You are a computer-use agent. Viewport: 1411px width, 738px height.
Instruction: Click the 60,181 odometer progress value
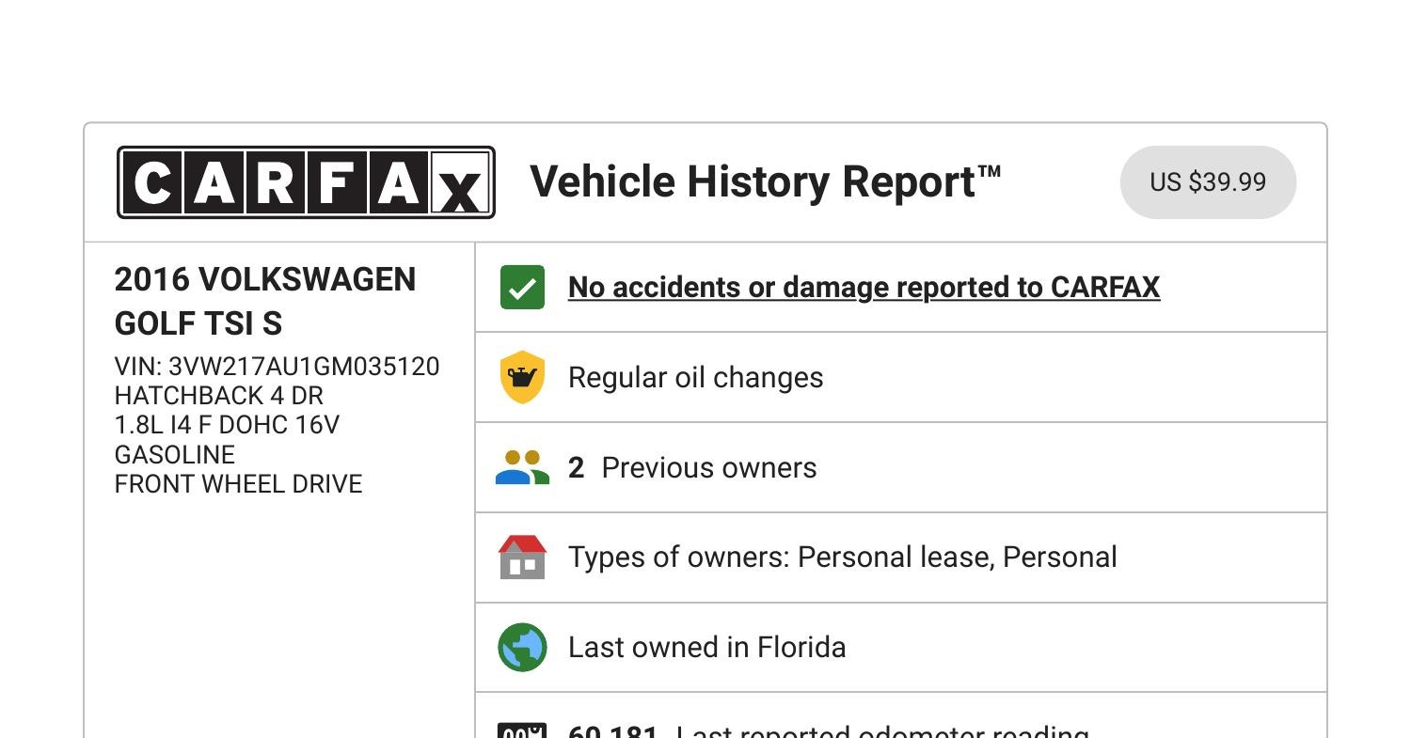610,730
